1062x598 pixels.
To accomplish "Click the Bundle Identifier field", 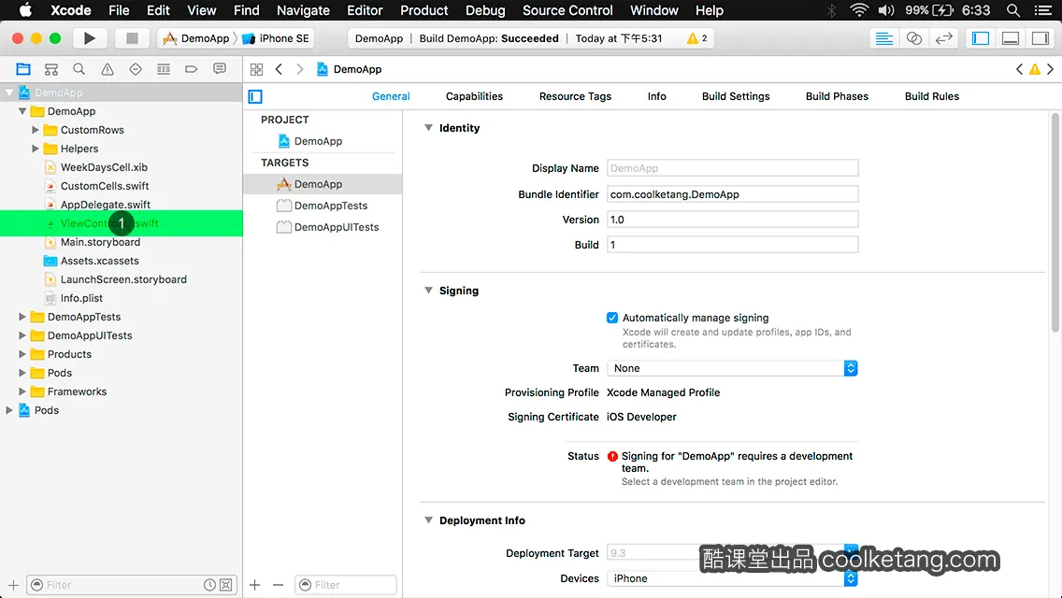I will click(732, 194).
